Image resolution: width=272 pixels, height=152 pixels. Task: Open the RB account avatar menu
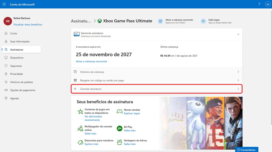click(x=267, y=4)
